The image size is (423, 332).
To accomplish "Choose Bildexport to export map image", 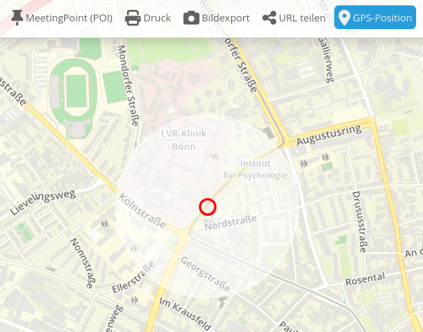I will point(216,18).
